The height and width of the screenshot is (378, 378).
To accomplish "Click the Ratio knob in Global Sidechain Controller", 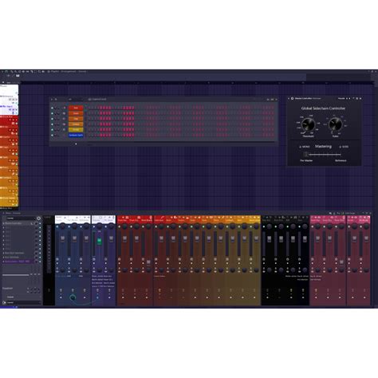I will pyautogui.click(x=336, y=124).
